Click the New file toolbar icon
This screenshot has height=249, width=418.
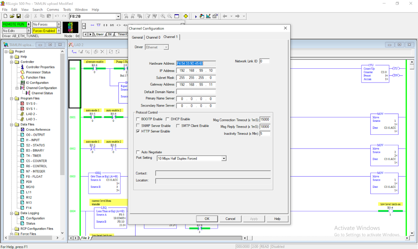(x=5, y=16)
